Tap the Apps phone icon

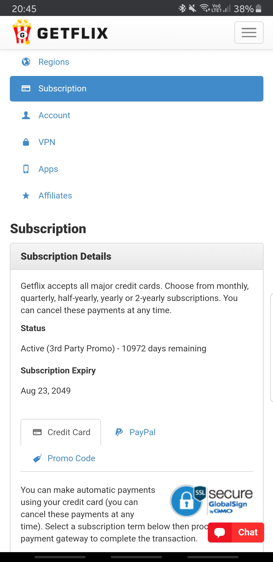click(26, 169)
